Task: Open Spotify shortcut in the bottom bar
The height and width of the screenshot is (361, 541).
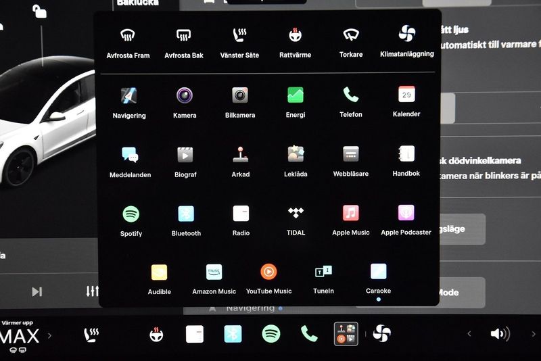Action: 271,334
